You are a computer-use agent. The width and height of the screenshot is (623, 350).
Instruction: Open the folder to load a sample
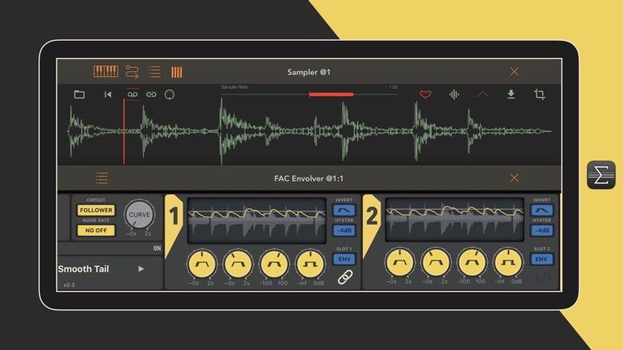[x=80, y=95]
